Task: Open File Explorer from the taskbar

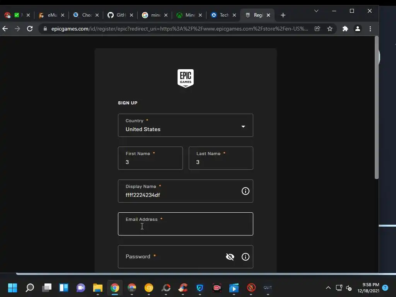Action: [98, 287]
